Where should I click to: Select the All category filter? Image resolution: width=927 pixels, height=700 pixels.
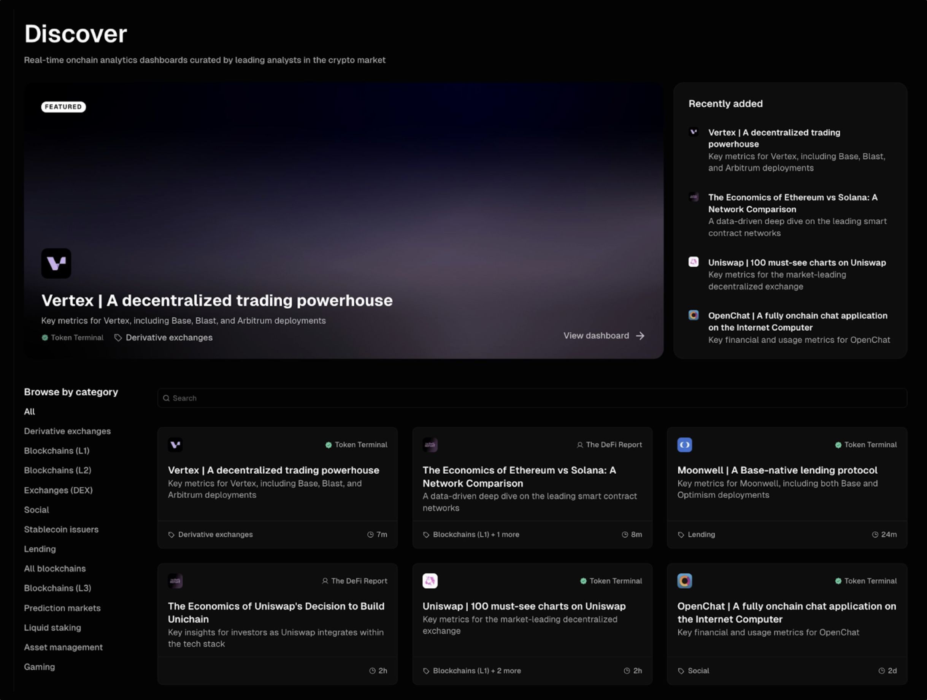tap(29, 412)
